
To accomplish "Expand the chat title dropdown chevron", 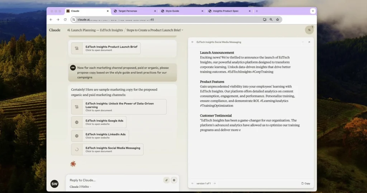I will (182, 30).
